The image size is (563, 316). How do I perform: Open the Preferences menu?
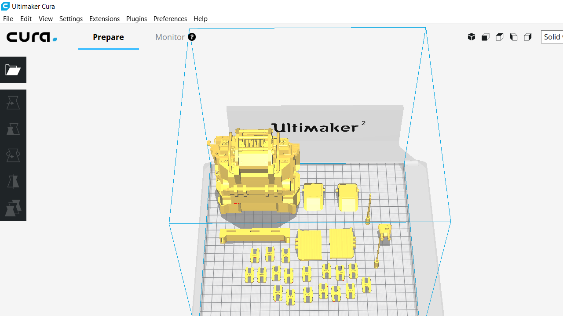click(x=170, y=18)
